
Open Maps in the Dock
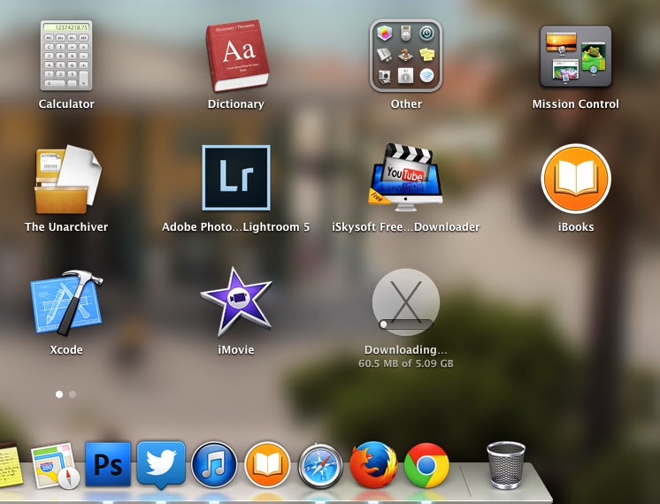pyautogui.click(x=55, y=466)
